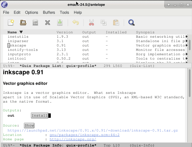Open gnu/packages/inkscape.scm:44:2 location link
This screenshot has width=192, height=147.
(x=85, y=135)
